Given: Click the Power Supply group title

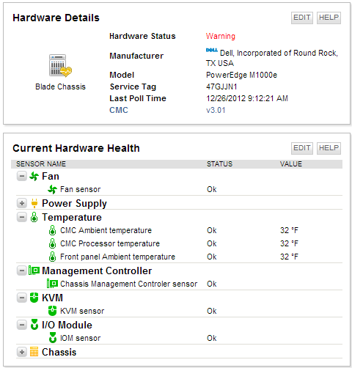Looking at the screenshot, I should [x=74, y=204].
